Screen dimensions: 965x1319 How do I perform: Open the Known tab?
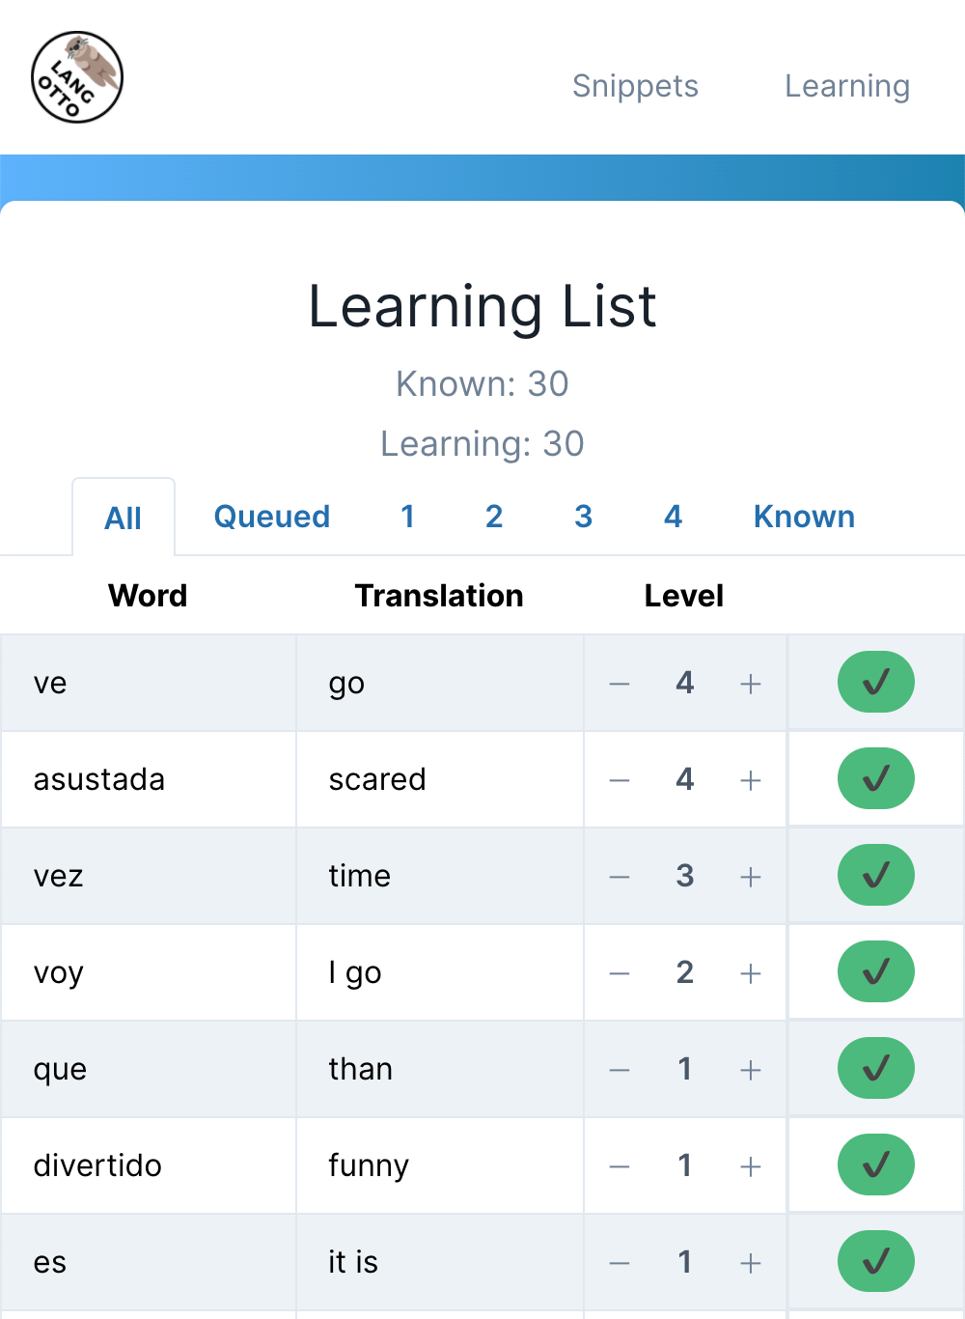[804, 517]
